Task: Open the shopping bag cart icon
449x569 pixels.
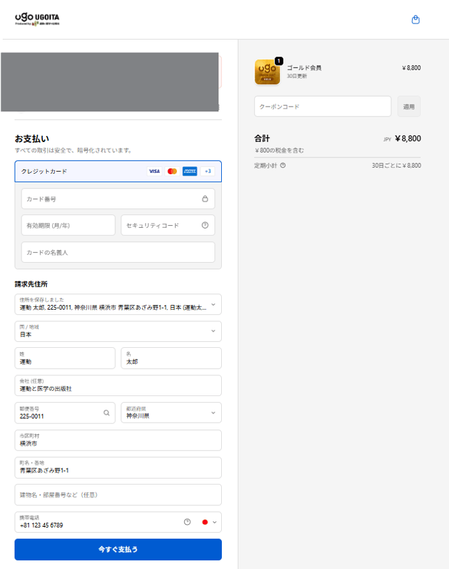Action: (x=415, y=20)
